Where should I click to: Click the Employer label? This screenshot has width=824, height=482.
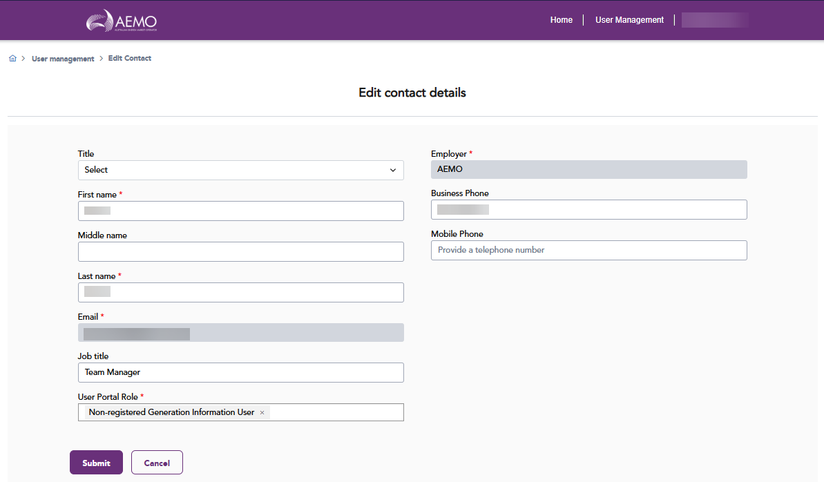tap(449, 154)
